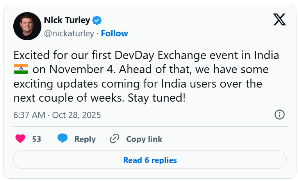This screenshot has height=181, width=298.
Task: Open the tweet info circle icon
Action: [280, 115]
